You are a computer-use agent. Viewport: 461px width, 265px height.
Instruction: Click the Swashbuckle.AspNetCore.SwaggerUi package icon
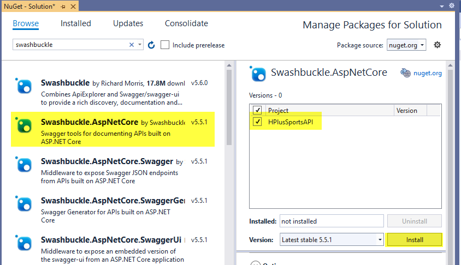pyautogui.click(x=23, y=244)
